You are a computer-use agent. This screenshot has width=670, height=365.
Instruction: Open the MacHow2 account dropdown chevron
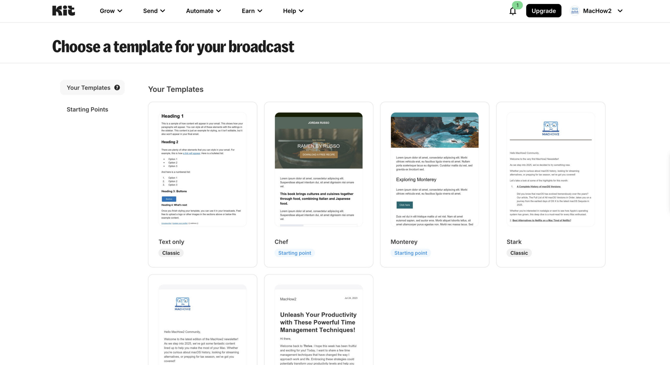pos(620,11)
